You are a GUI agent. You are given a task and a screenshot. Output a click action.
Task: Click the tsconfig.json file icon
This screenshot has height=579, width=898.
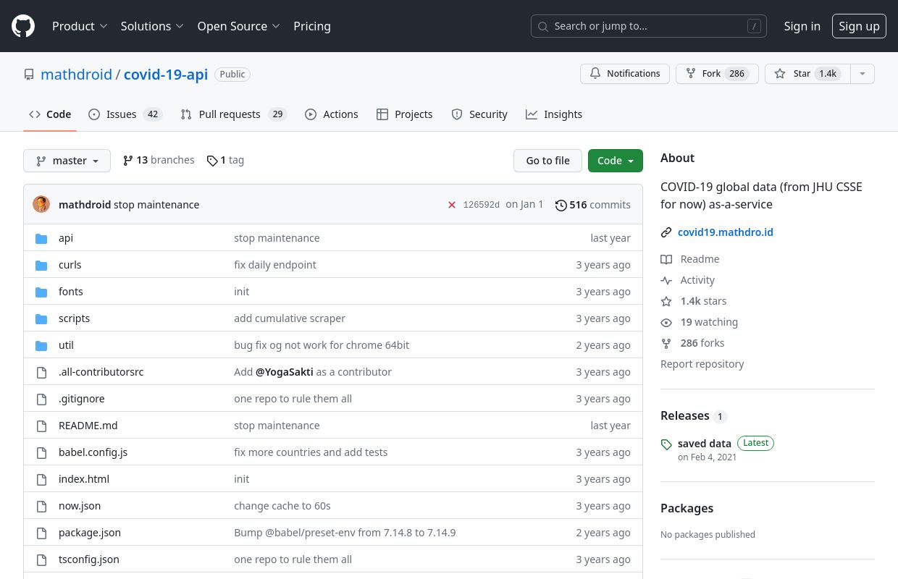click(x=41, y=559)
